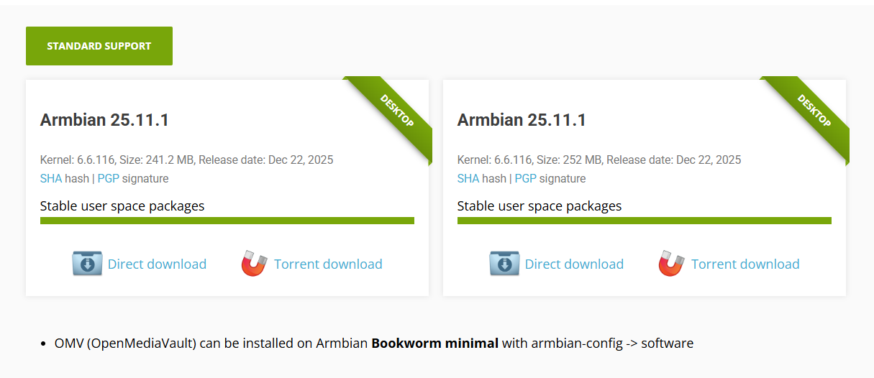Click the 'Torrent download' text in the 252 MB card

[745, 264]
